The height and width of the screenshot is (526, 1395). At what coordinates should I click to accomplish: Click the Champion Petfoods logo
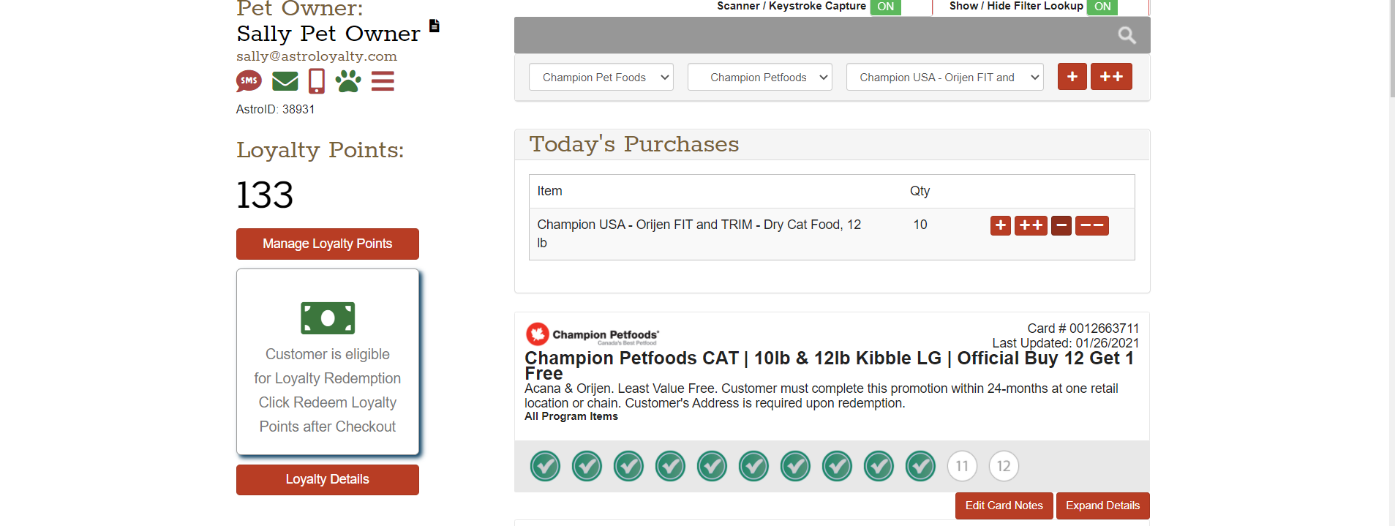coord(592,334)
